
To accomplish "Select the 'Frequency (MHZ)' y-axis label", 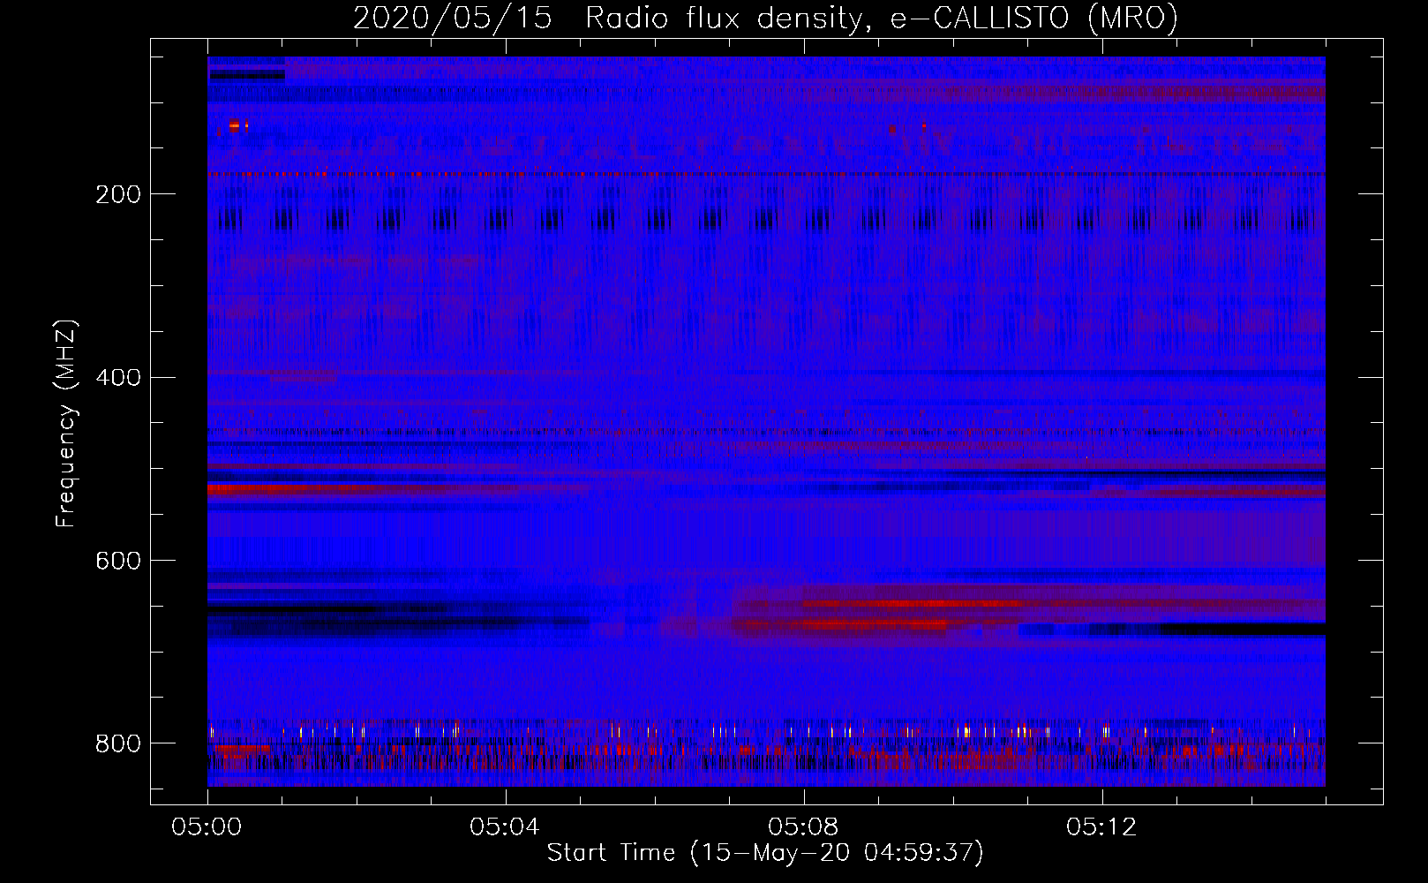I will pyautogui.click(x=66, y=424).
